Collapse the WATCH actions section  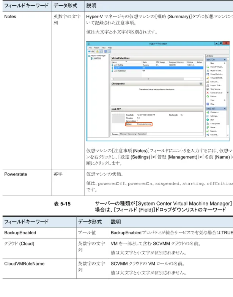click(225, 60)
